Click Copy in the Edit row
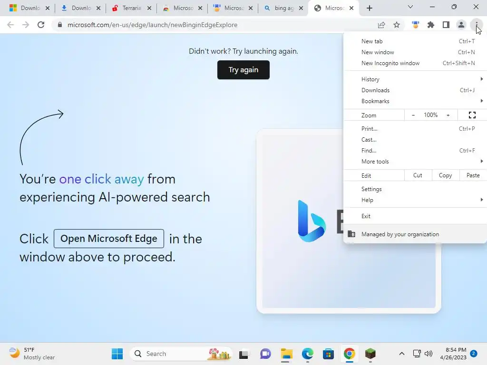This screenshot has height=365, width=487. (445, 175)
